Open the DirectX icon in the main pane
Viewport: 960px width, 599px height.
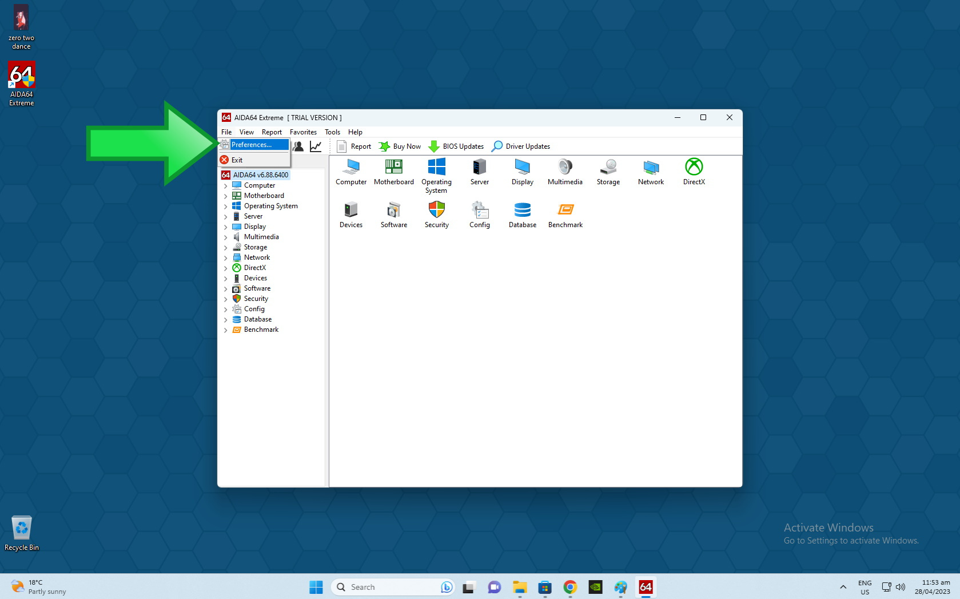pos(694,172)
